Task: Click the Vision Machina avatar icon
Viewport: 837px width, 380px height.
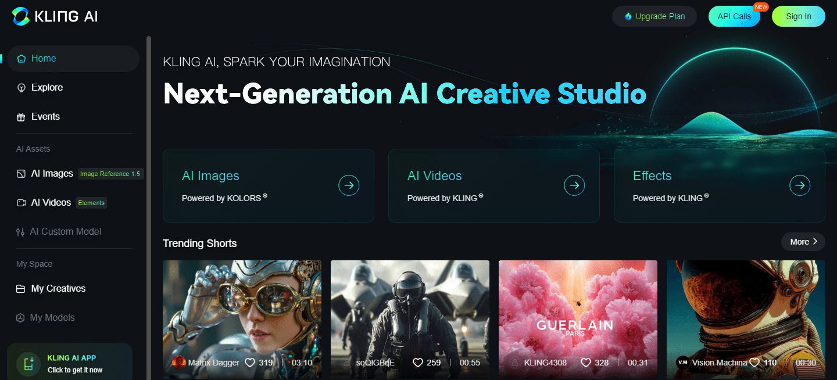Action: 683,363
